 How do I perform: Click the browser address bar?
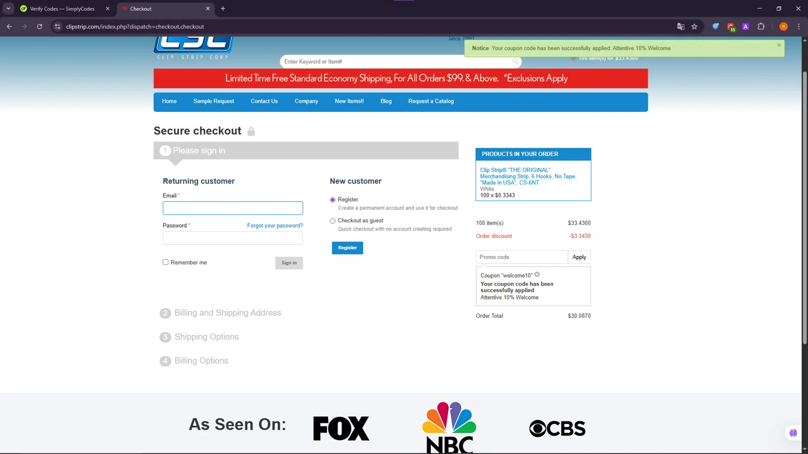(x=366, y=26)
